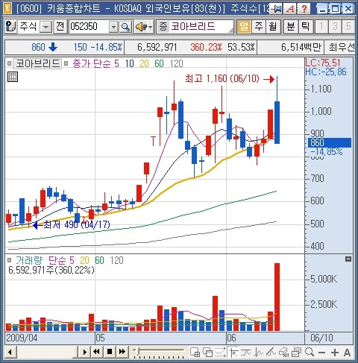The image size is (358, 363).
Task: Click the magnifying glass zoom icon at bottom
Action: [x=310, y=352]
